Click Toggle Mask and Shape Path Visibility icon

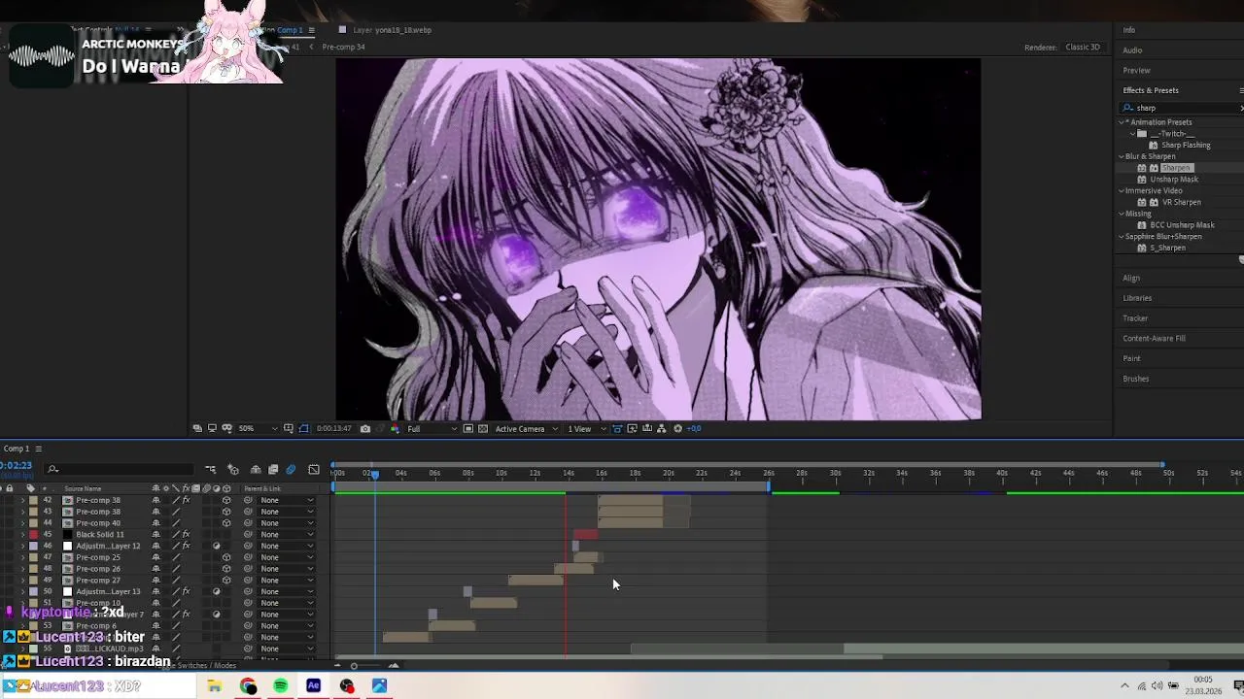pyautogui.click(x=303, y=428)
